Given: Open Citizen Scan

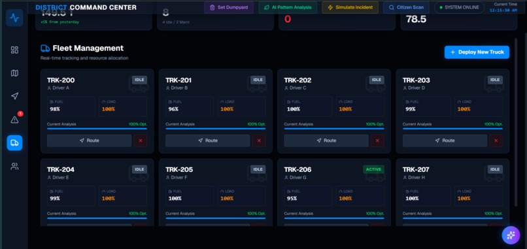Looking at the screenshot, I should (x=406, y=7).
